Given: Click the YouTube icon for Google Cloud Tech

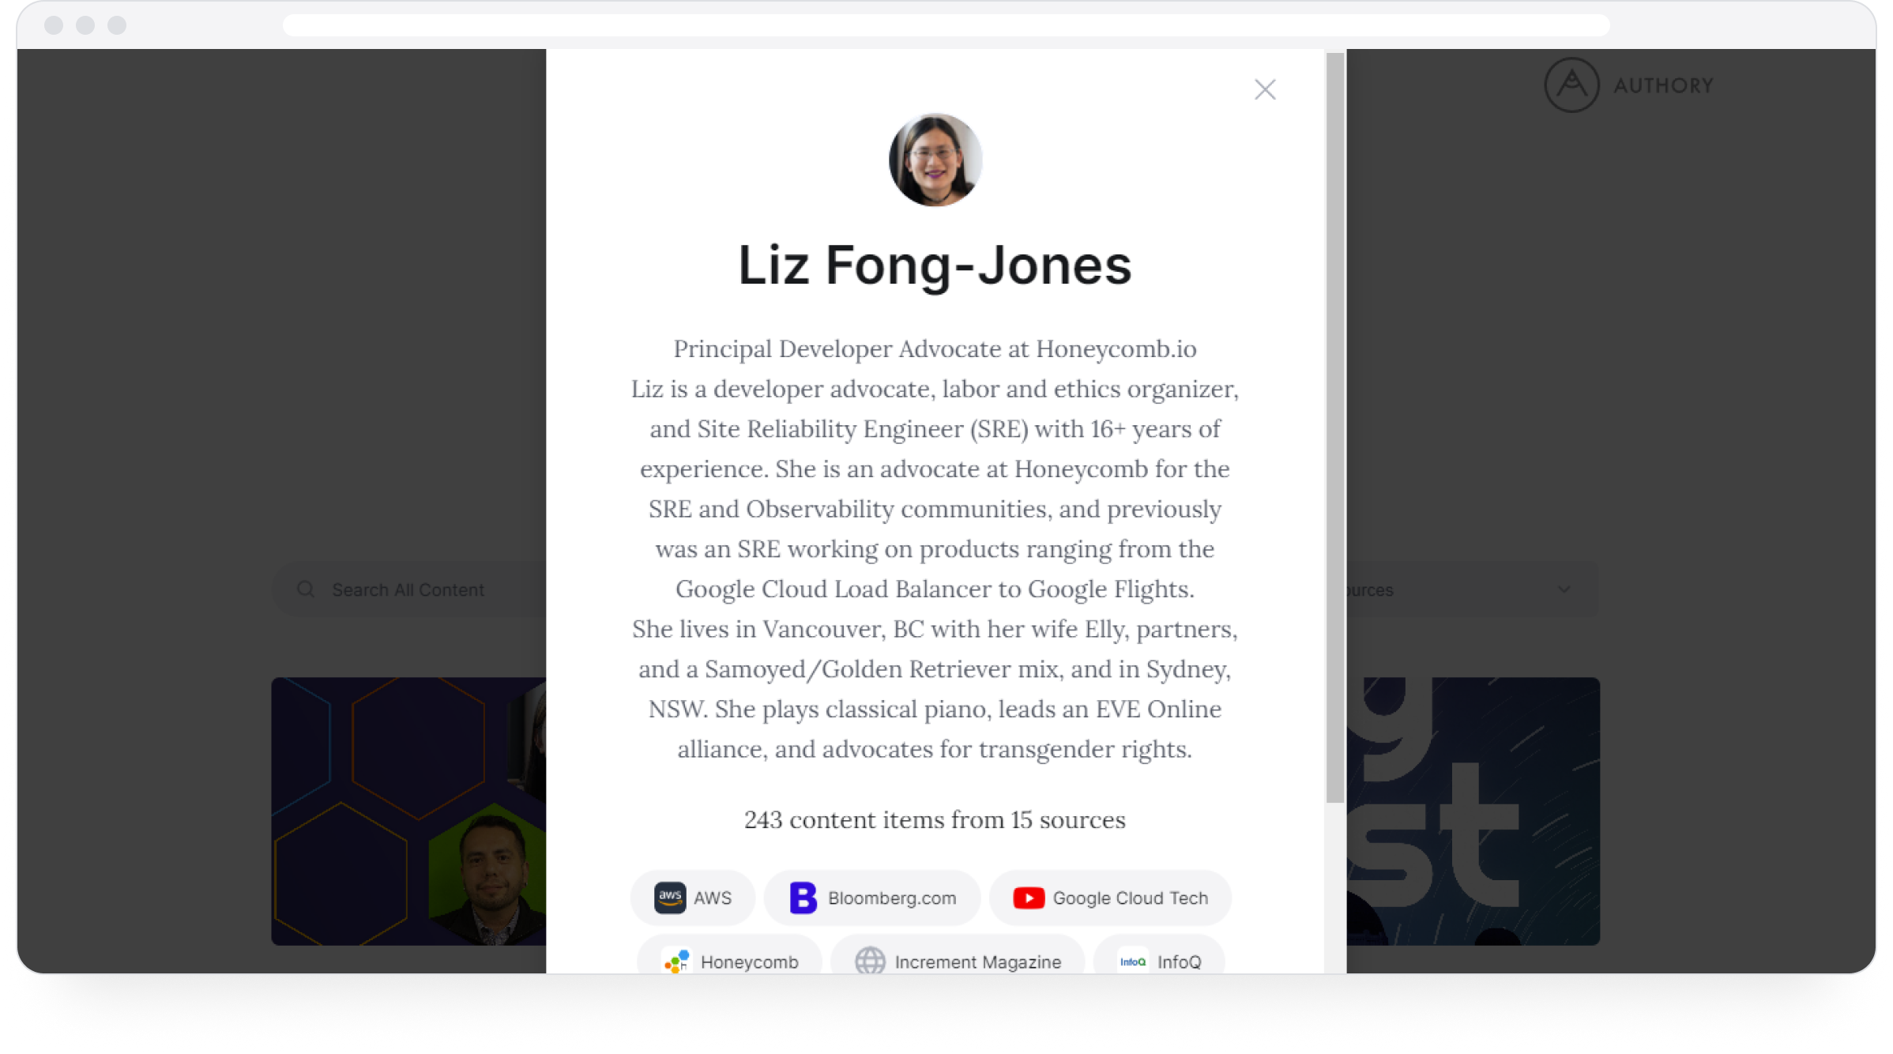Looking at the screenshot, I should pyautogui.click(x=1028, y=898).
